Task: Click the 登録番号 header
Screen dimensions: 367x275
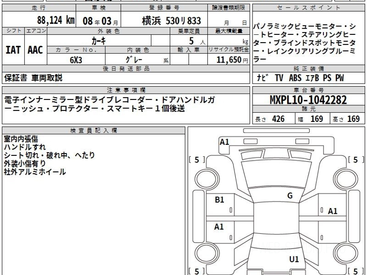Action: tap(164, 8)
